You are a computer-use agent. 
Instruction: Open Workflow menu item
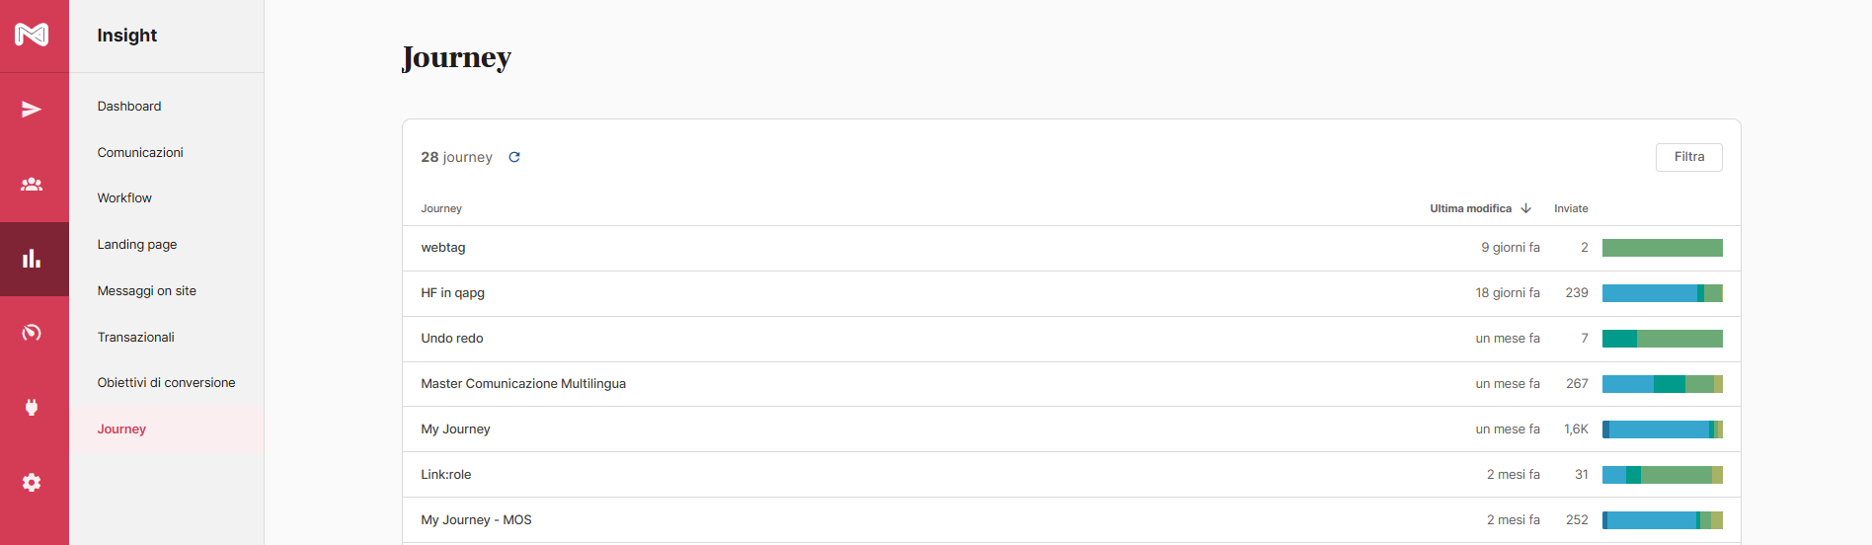pyautogui.click(x=124, y=198)
